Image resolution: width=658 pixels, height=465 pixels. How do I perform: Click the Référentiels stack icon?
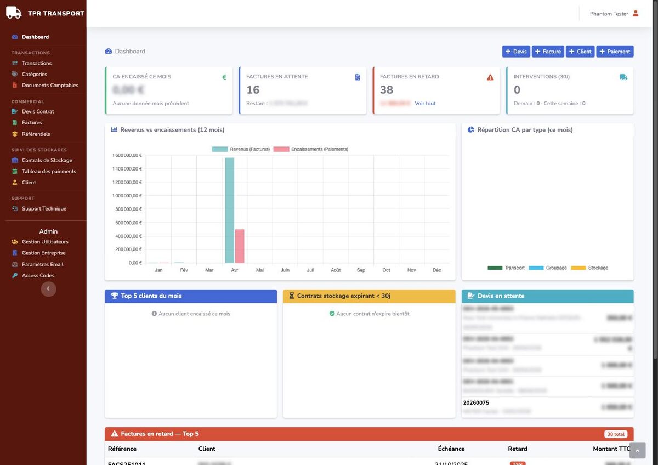pyautogui.click(x=15, y=134)
